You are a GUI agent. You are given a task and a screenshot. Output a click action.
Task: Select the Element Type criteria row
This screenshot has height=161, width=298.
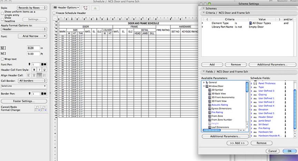(x=247, y=23)
